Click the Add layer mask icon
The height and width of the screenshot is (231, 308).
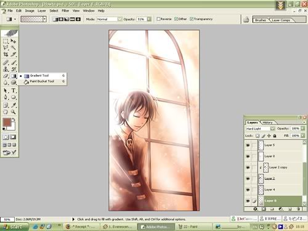click(264, 209)
